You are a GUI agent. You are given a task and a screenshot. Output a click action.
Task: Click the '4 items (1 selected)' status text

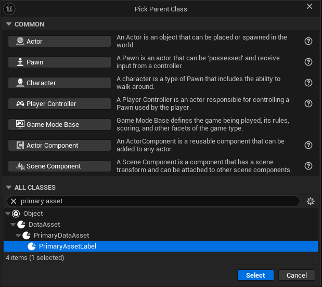(x=35, y=258)
